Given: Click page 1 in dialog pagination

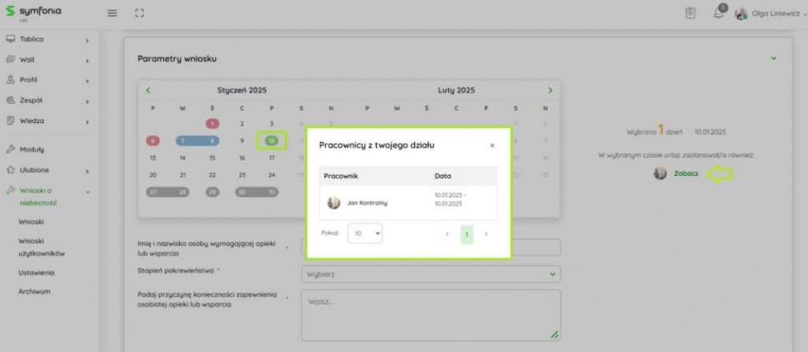Looking at the screenshot, I should (466, 234).
